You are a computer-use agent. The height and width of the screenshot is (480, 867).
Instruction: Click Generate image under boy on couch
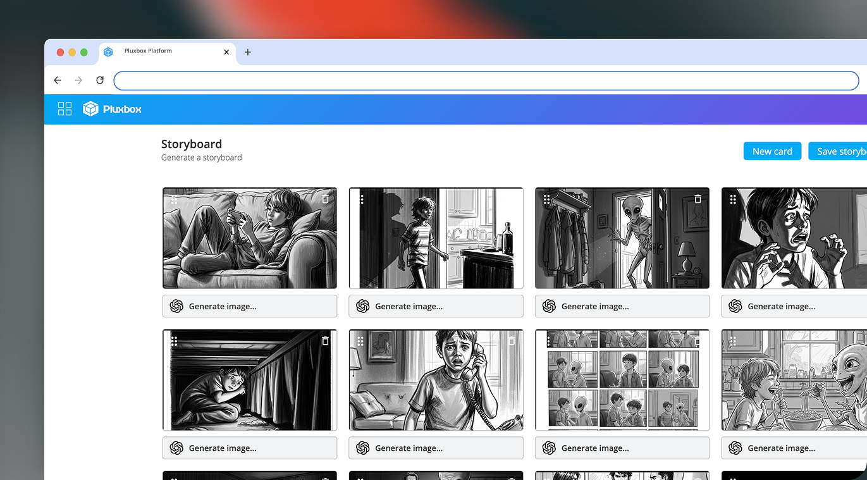pyautogui.click(x=250, y=306)
